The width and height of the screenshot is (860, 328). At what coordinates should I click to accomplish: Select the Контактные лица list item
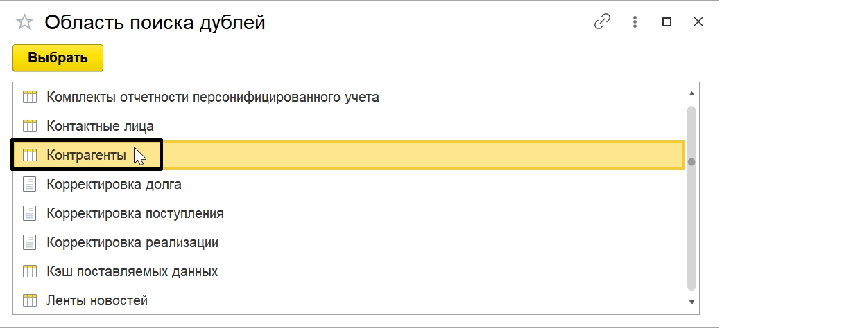[x=100, y=126]
